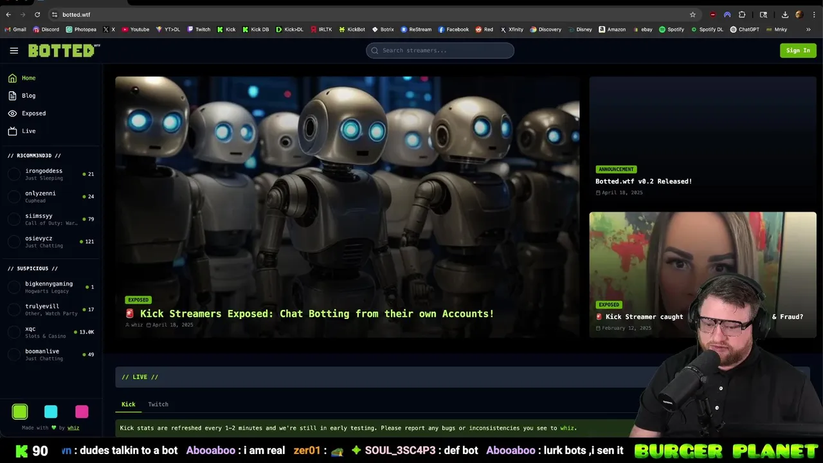Open the Xfinity bookmark
Image resolution: width=823 pixels, height=463 pixels.
512,30
